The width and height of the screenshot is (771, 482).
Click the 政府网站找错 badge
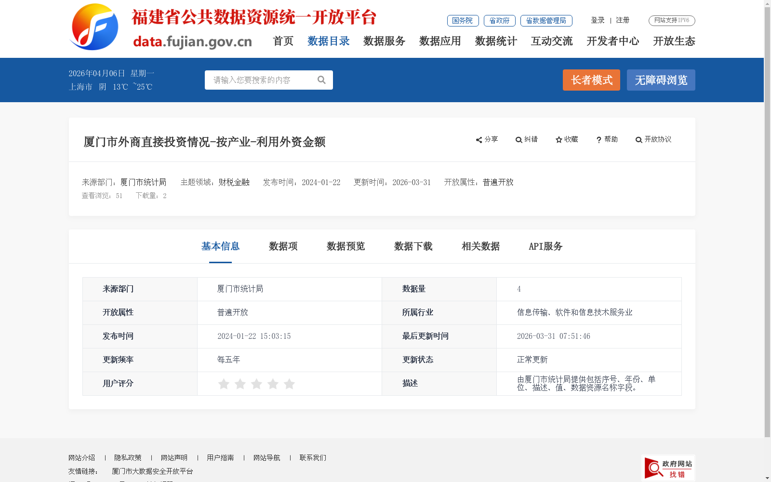(x=668, y=468)
